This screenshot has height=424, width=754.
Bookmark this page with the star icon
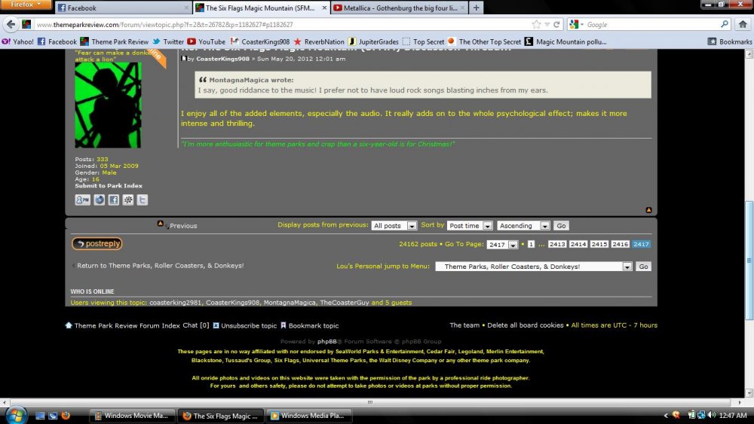536,24
